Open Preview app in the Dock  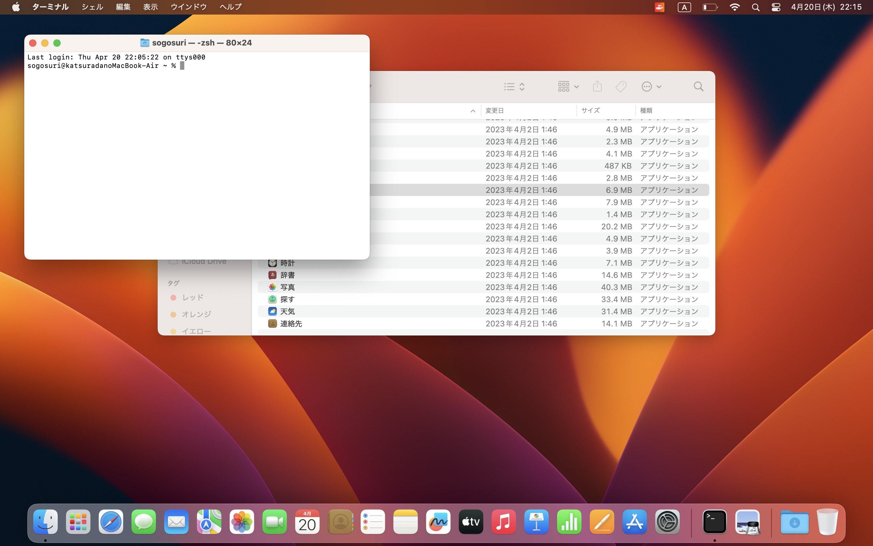point(748,522)
